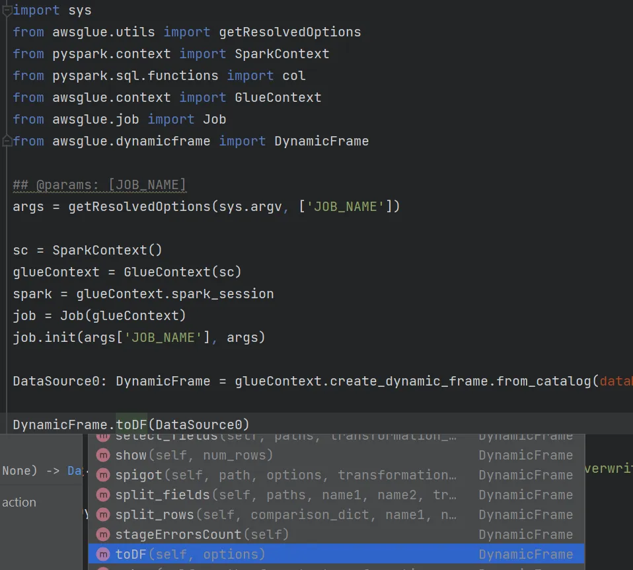Click method icon beside stageErrorsCount suggestion
This screenshot has width=633, height=570.
[x=103, y=534]
